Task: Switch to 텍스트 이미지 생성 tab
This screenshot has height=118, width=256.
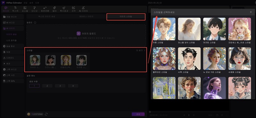Action: pyautogui.click(x=46, y=17)
